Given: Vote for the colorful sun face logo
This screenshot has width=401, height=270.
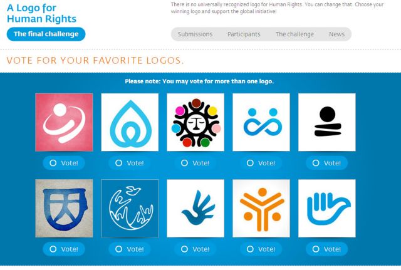Looking at the screenshot, I should pyautogui.click(x=195, y=163).
